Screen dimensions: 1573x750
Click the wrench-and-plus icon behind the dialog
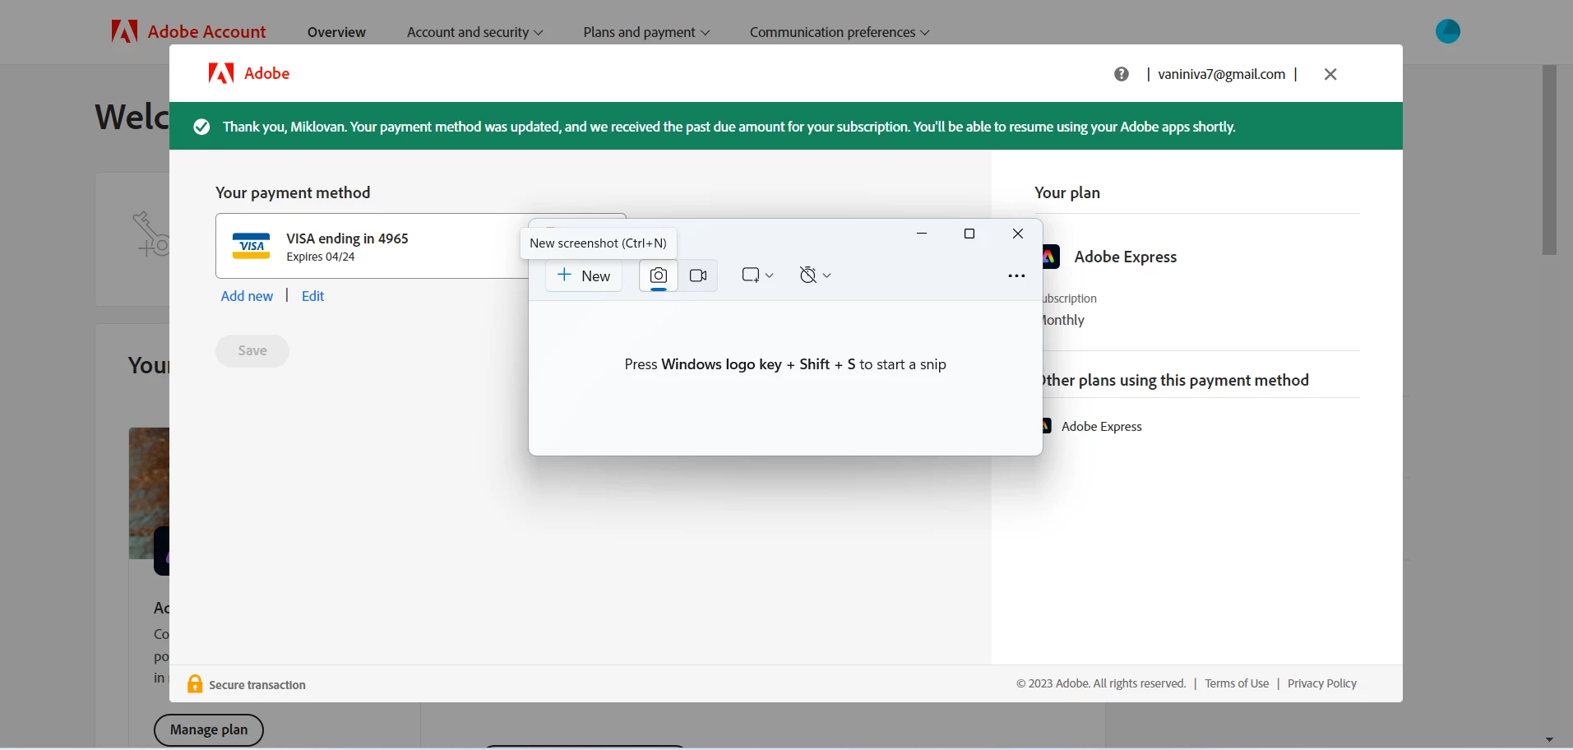150,234
